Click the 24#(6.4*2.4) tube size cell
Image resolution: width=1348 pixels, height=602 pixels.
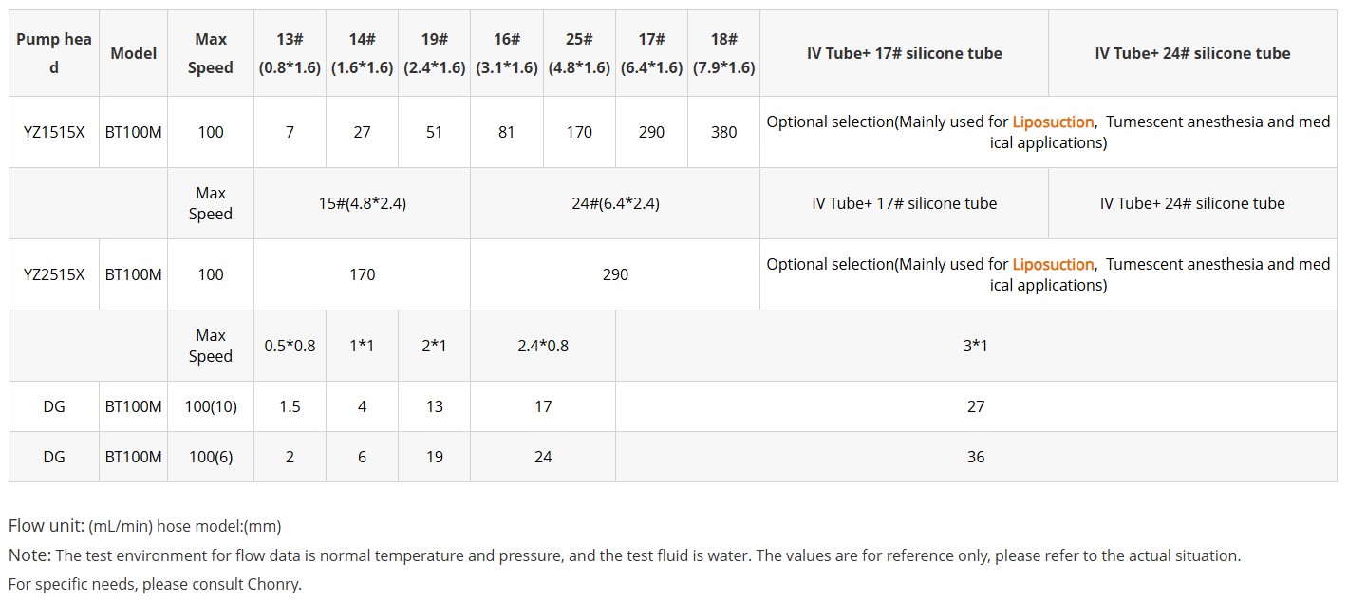click(x=615, y=203)
